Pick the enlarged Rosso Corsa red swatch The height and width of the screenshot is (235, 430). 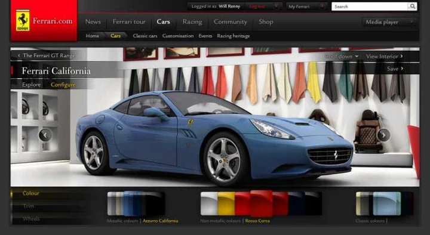click(261, 203)
